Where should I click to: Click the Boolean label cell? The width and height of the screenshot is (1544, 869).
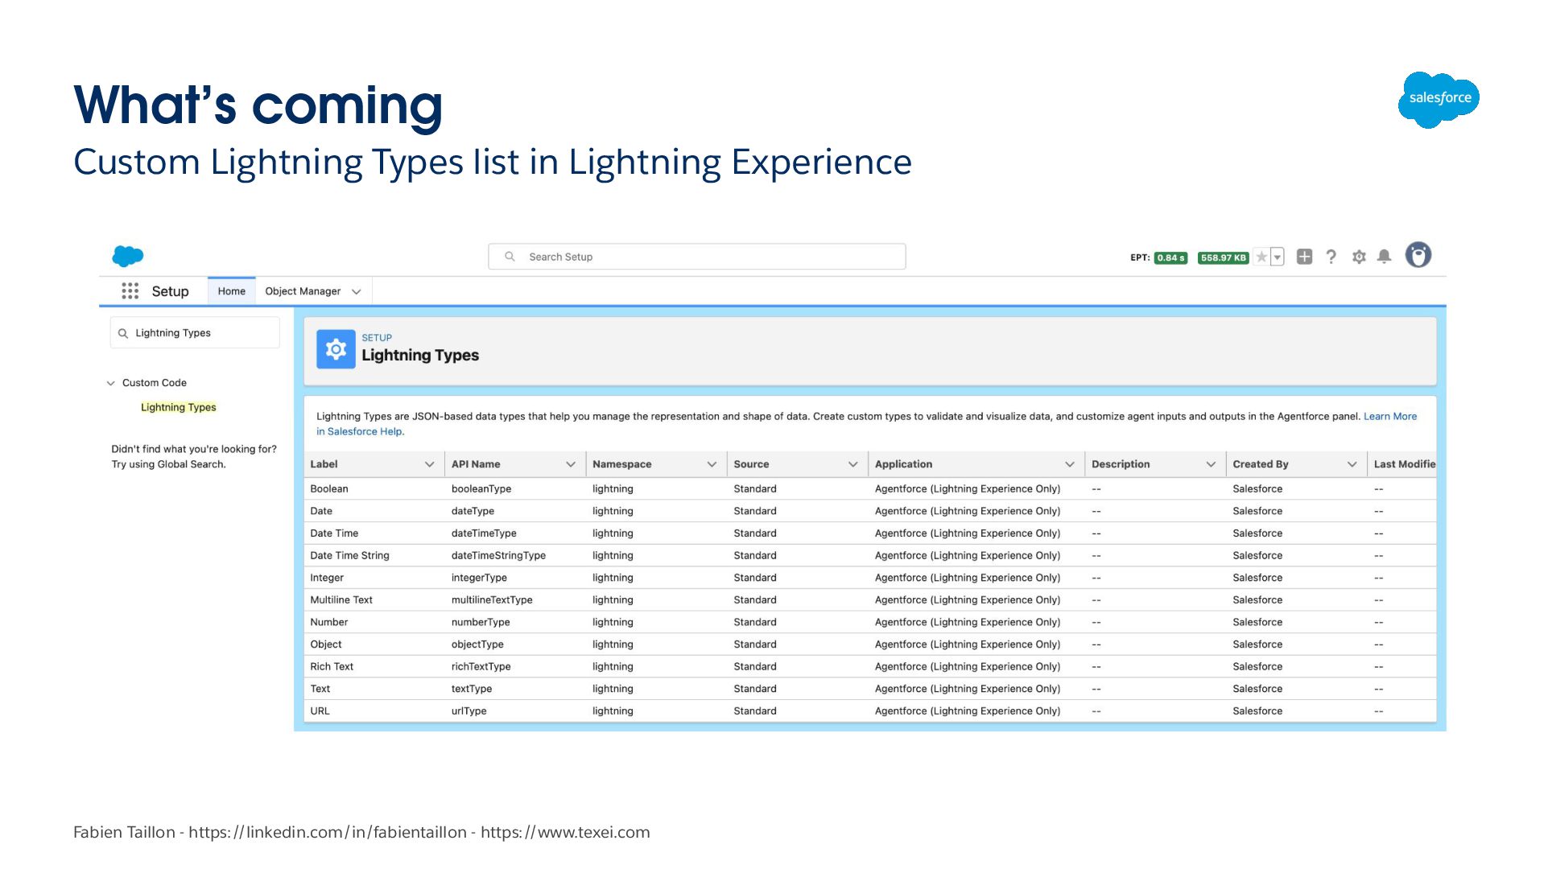tap(329, 488)
